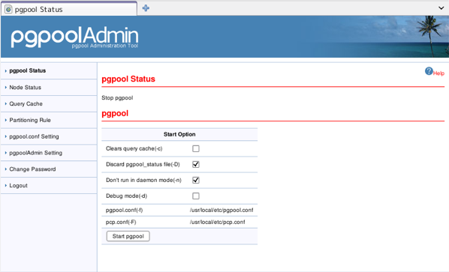Click Logout in the sidebar

[x=18, y=185]
